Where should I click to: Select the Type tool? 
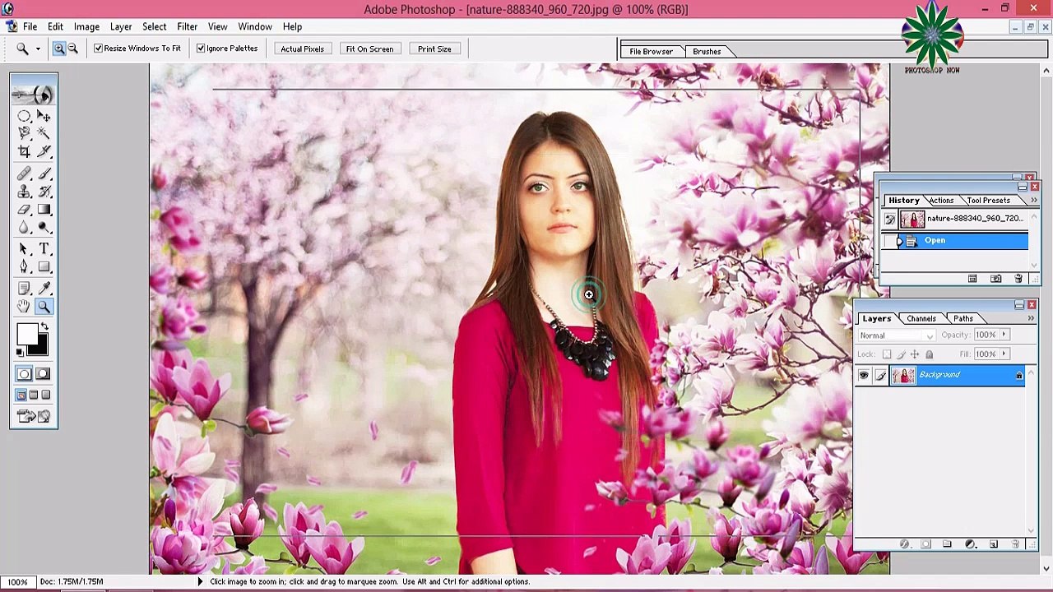click(44, 248)
